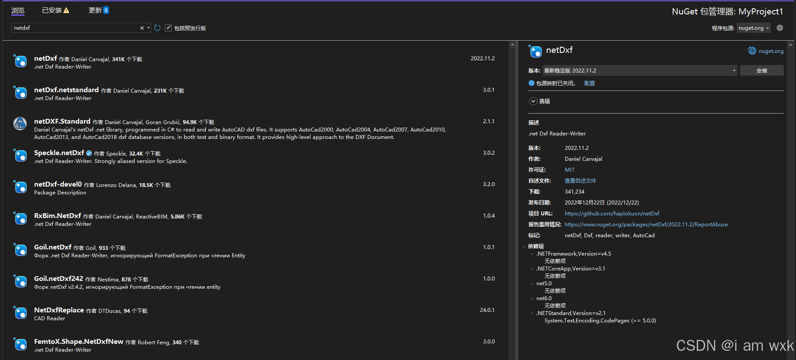Open the MIT license link
This screenshot has height=360, width=796.
(570, 170)
